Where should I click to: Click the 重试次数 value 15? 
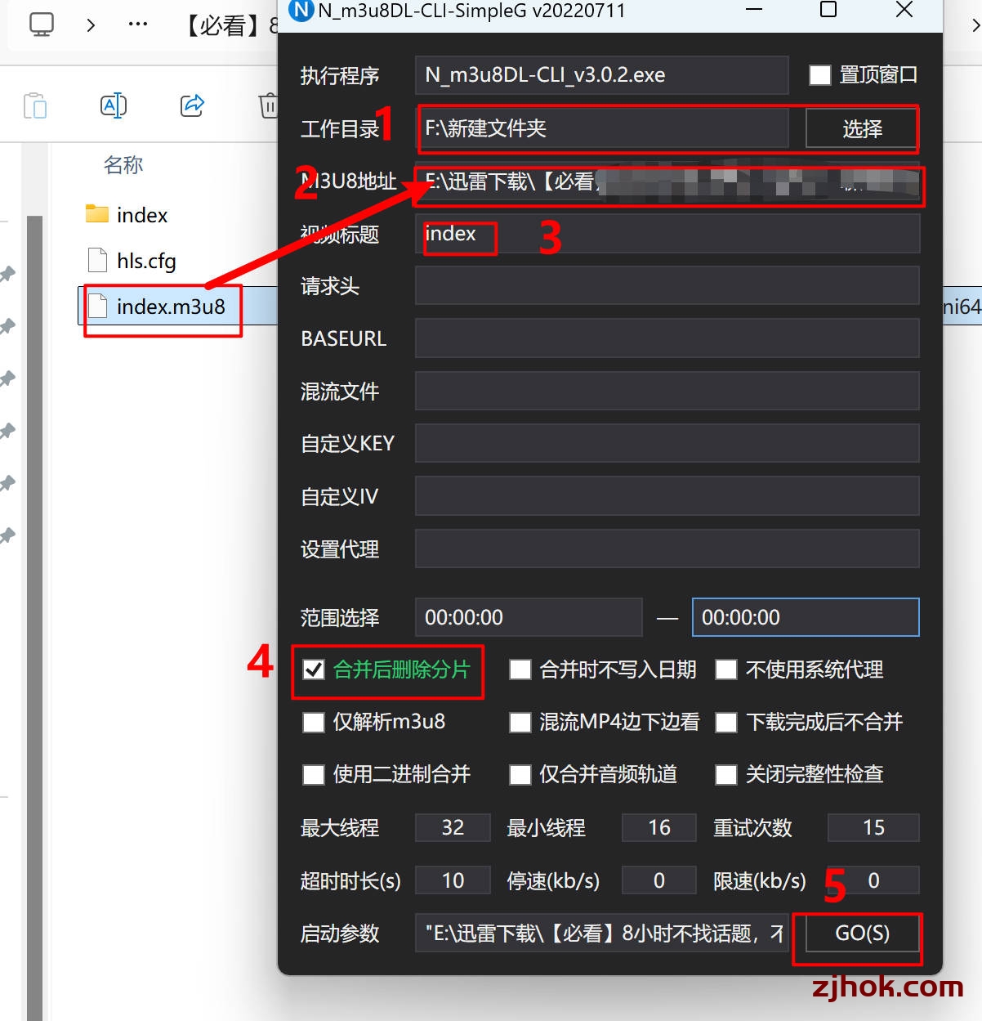(873, 827)
